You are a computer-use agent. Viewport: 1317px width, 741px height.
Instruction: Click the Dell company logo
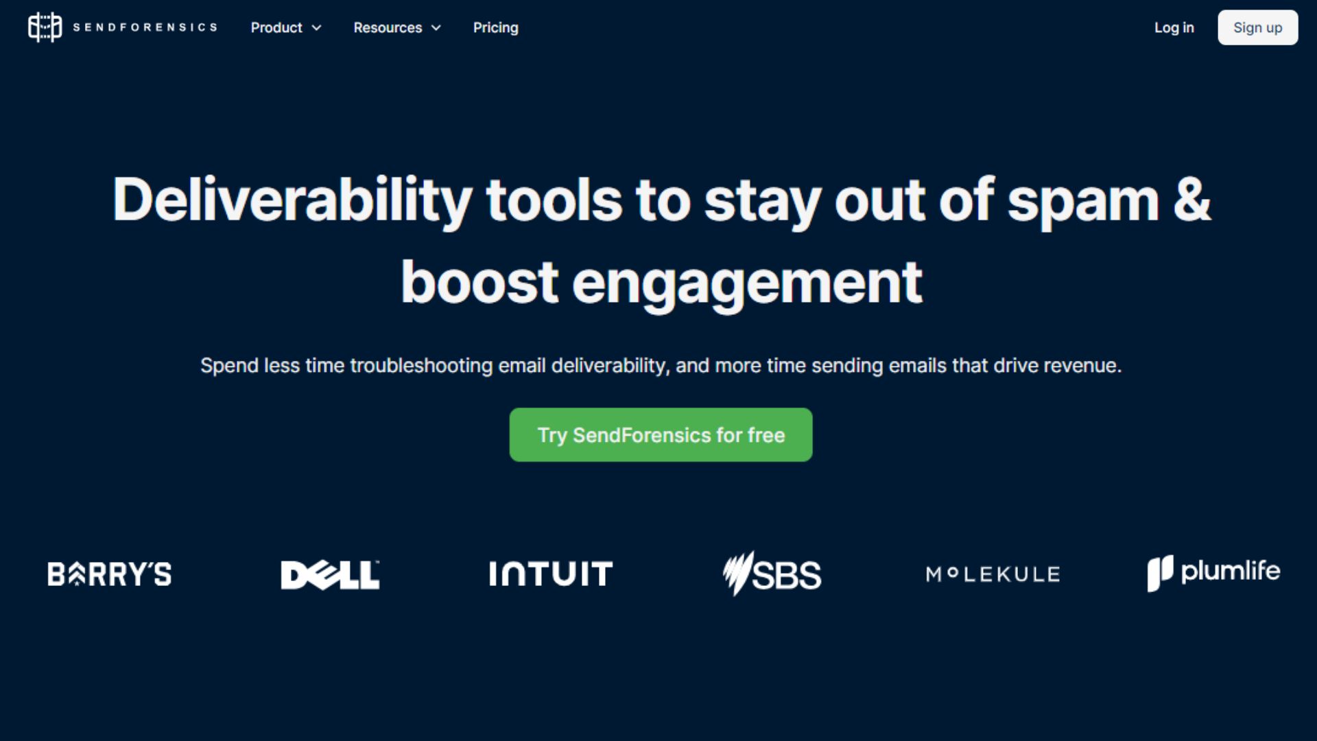(329, 573)
